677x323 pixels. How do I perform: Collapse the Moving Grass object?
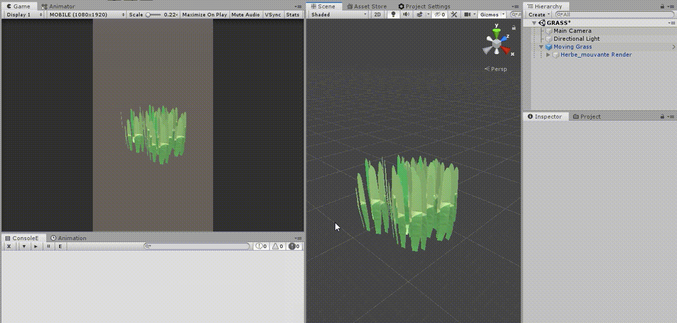click(x=541, y=47)
